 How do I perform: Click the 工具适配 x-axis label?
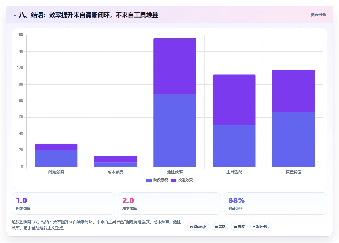pyautogui.click(x=234, y=172)
